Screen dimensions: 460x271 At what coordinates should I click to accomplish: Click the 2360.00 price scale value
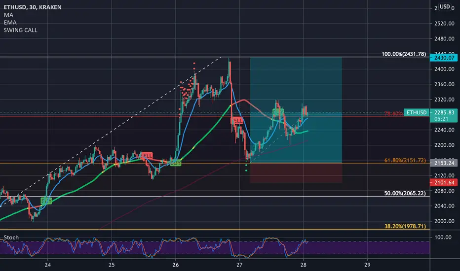pyautogui.click(x=444, y=84)
